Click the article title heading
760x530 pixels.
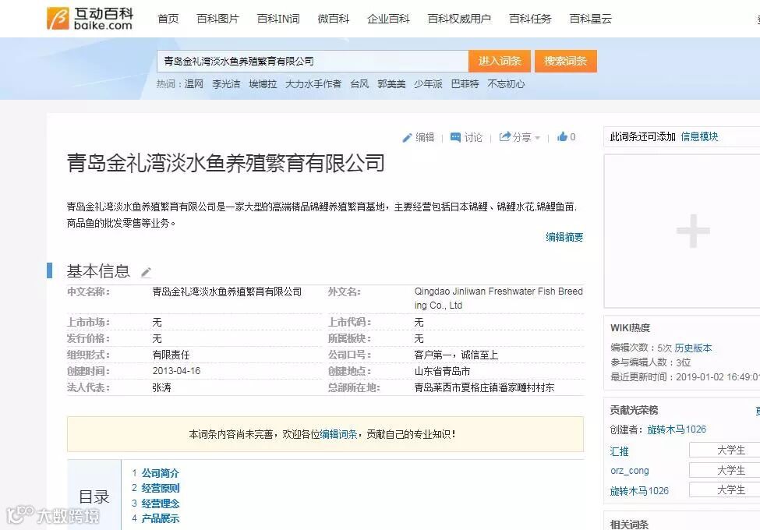click(225, 163)
